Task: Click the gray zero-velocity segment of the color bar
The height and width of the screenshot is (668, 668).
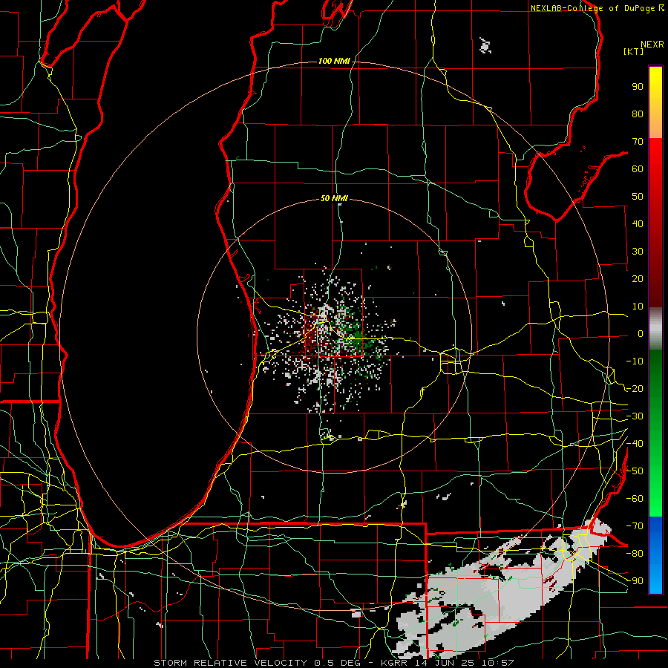Action: click(655, 329)
